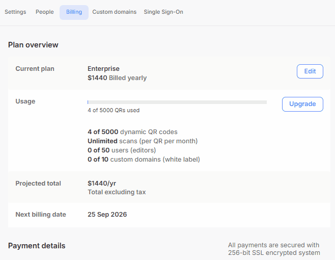Click the 25 Sep 2026 billing date
Viewport: 335px width, 260px height.
coord(107,215)
